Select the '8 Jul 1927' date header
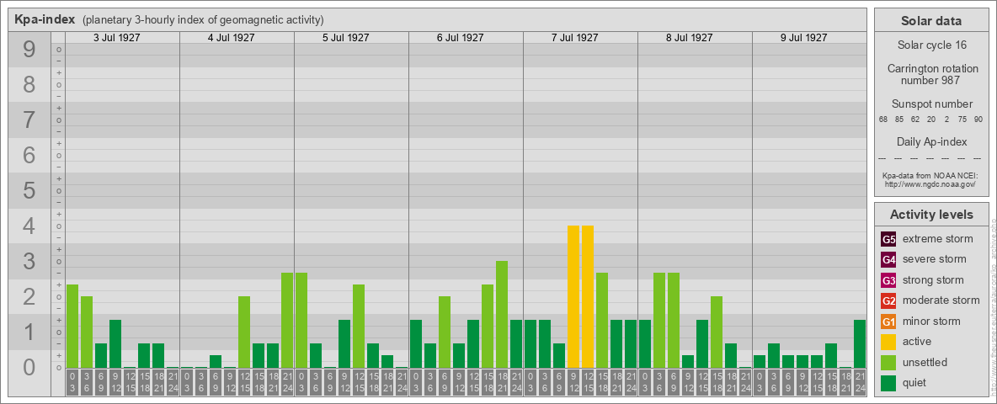The image size is (997, 404). [689, 38]
